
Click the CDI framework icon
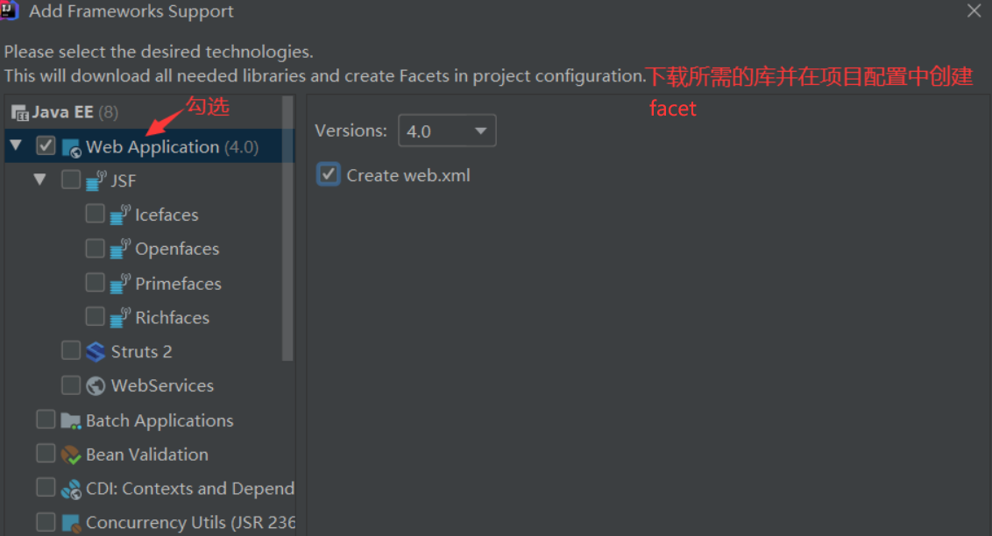point(70,488)
